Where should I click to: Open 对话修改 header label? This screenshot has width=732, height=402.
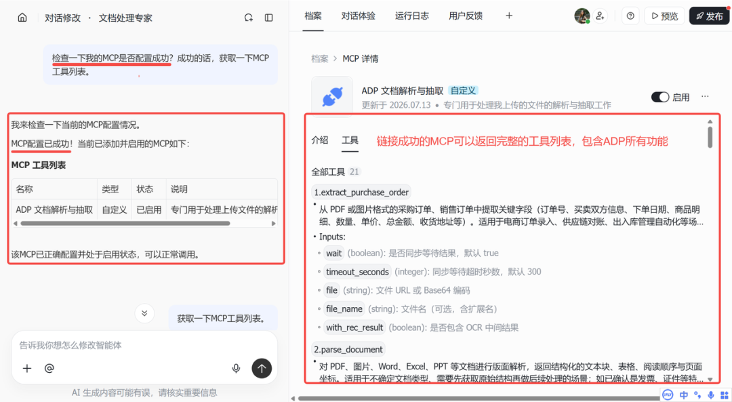tap(62, 18)
